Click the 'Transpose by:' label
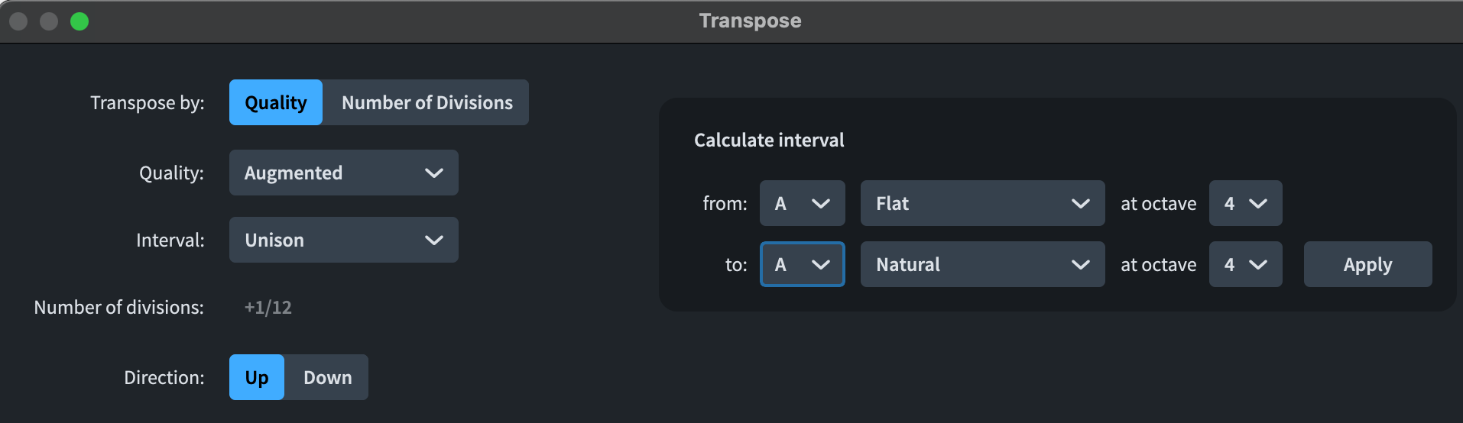The width and height of the screenshot is (1463, 423). [148, 102]
